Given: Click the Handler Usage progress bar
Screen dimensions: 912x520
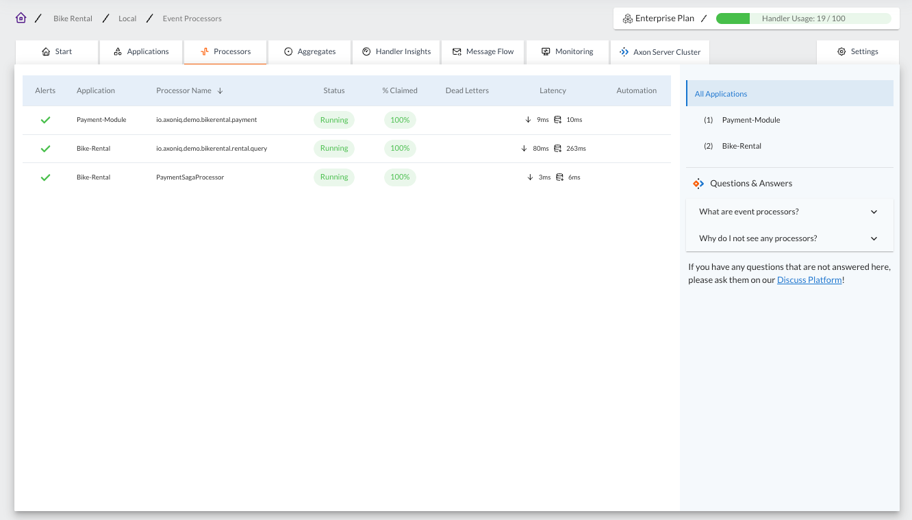Looking at the screenshot, I should click(x=803, y=18).
